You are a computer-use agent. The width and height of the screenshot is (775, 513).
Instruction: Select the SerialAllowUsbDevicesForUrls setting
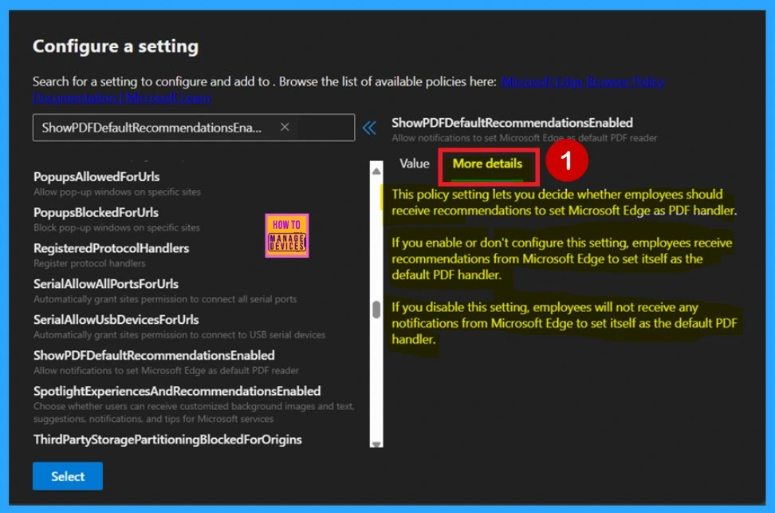(116, 320)
